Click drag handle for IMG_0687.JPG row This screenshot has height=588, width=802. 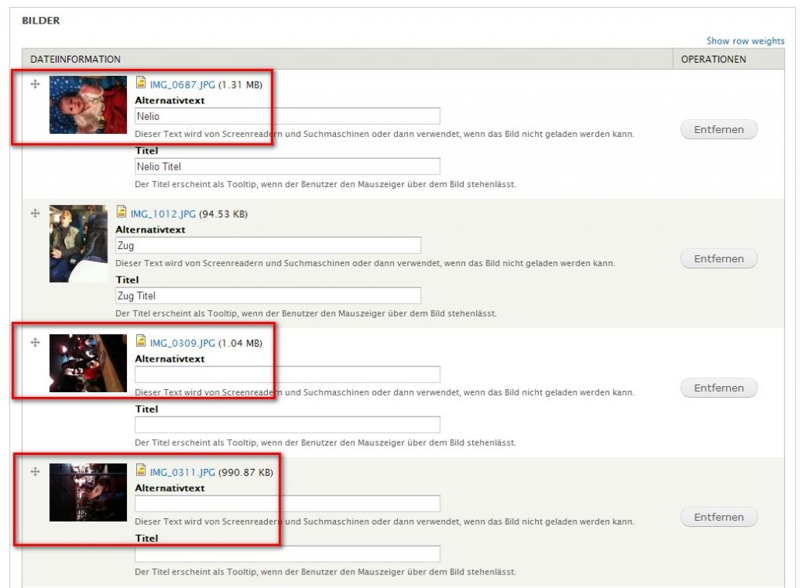[35, 84]
